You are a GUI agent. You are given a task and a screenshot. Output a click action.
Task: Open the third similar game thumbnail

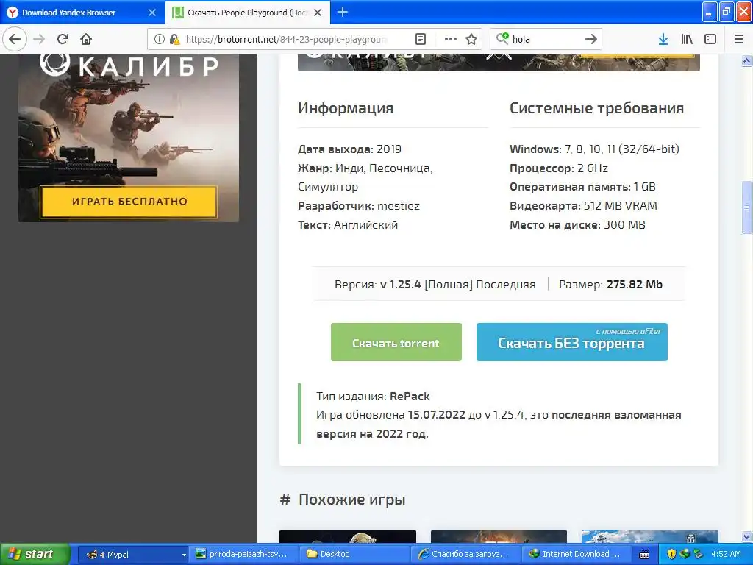pos(650,536)
